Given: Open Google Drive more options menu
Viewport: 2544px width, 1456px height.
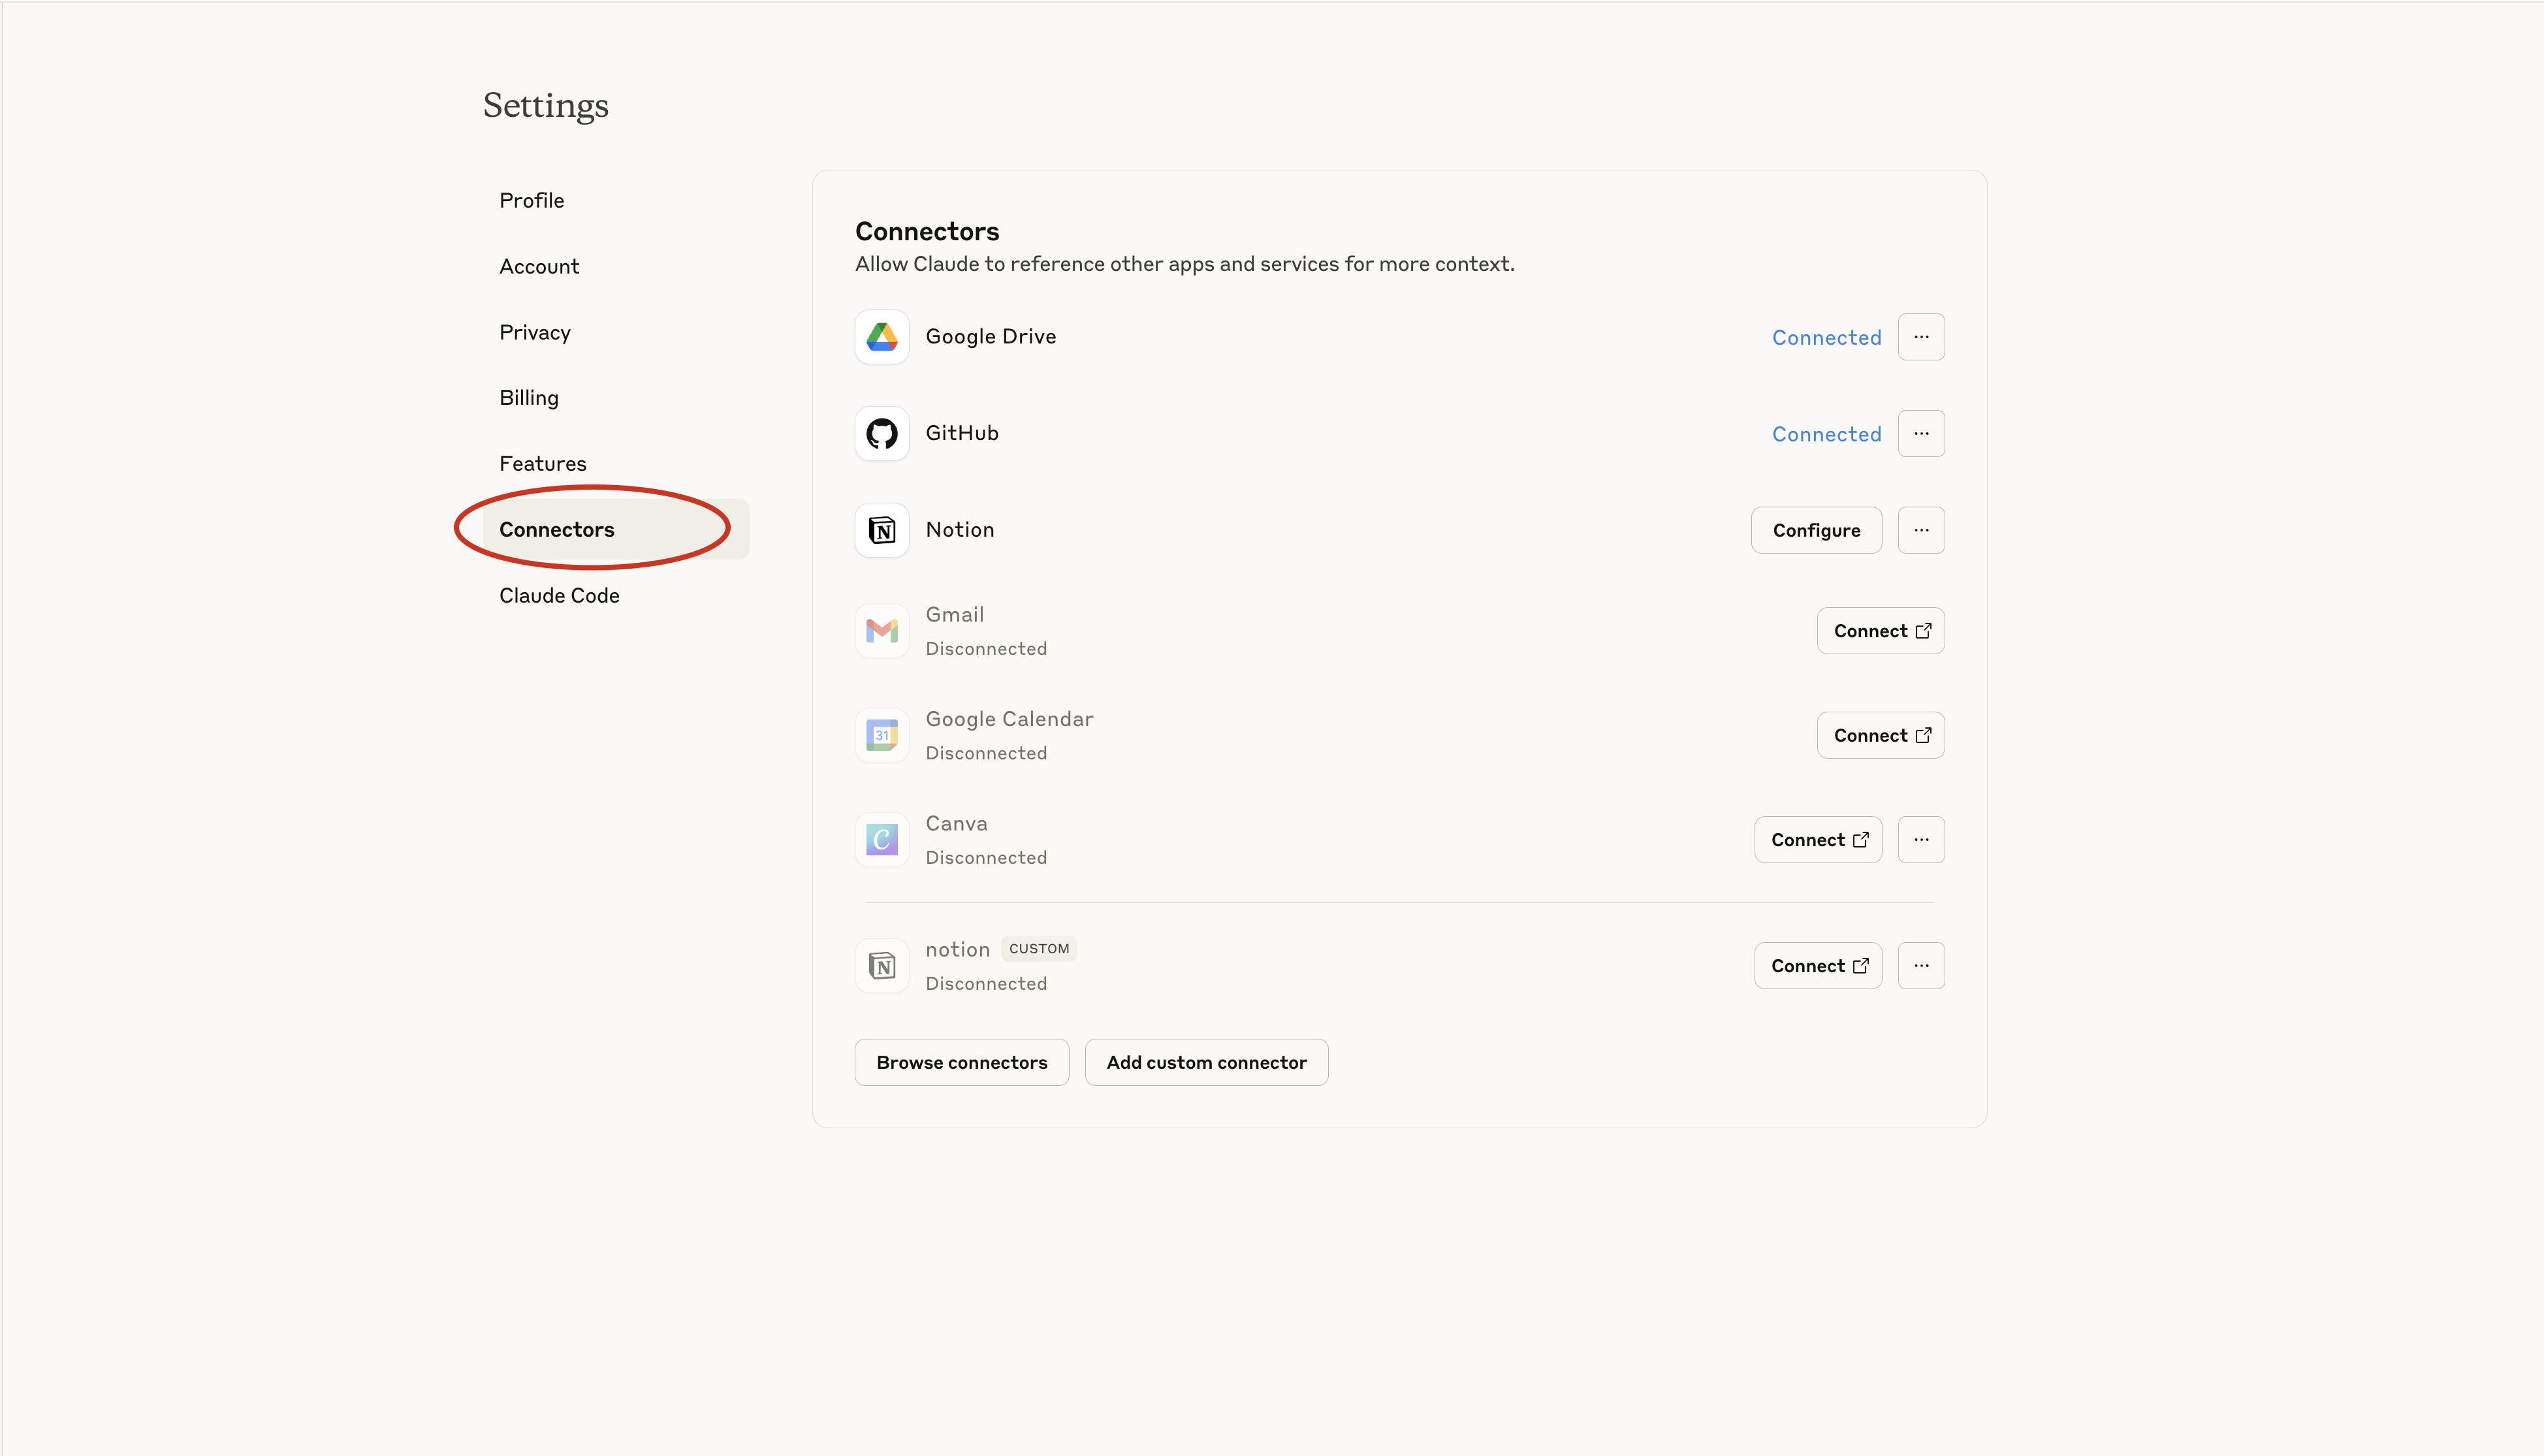Looking at the screenshot, I should [1920, 337].
